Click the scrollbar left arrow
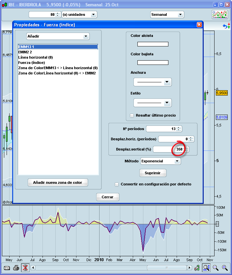The height and width of the screenshot is (275, 232). (33, 268)
